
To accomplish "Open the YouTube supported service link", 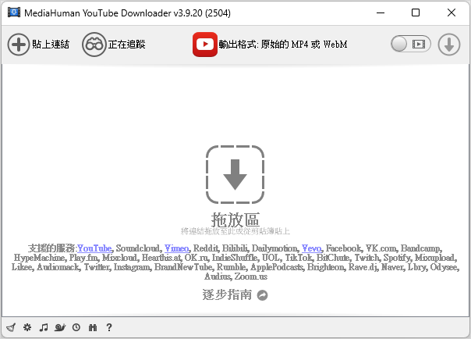I will click(94, 248).
